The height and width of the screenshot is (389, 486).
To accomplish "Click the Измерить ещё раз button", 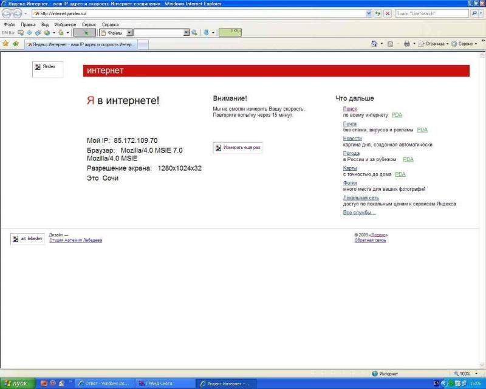I will pyautogui.click(x=238, y=148).
